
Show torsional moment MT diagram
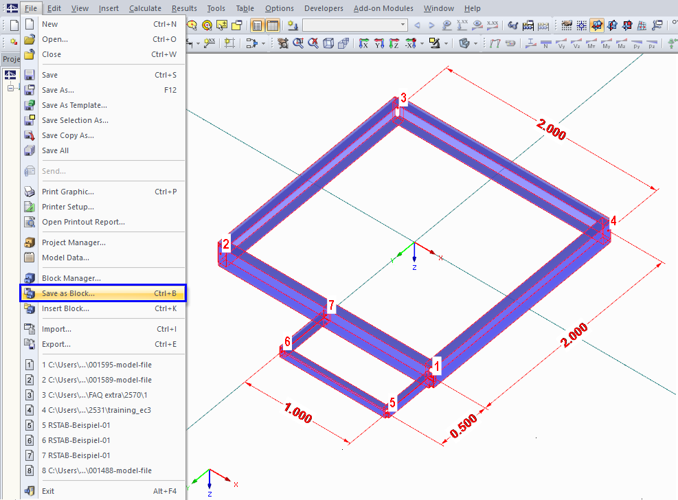coord(591,43)
